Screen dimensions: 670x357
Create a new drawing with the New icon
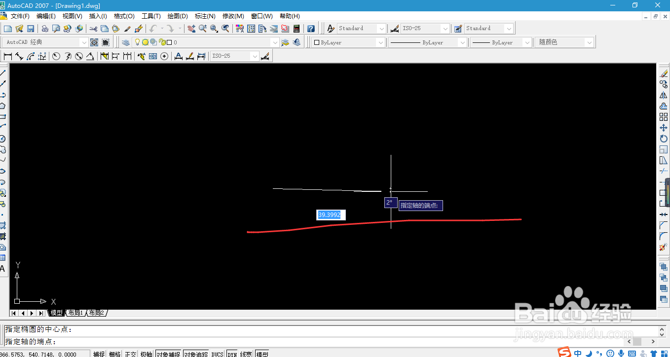[x=8, y=29]
